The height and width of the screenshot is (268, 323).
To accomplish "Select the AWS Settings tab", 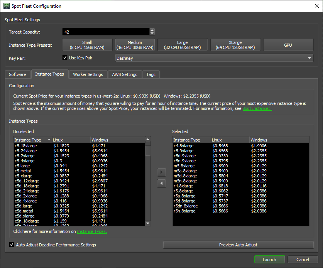I will click(125, 74).
